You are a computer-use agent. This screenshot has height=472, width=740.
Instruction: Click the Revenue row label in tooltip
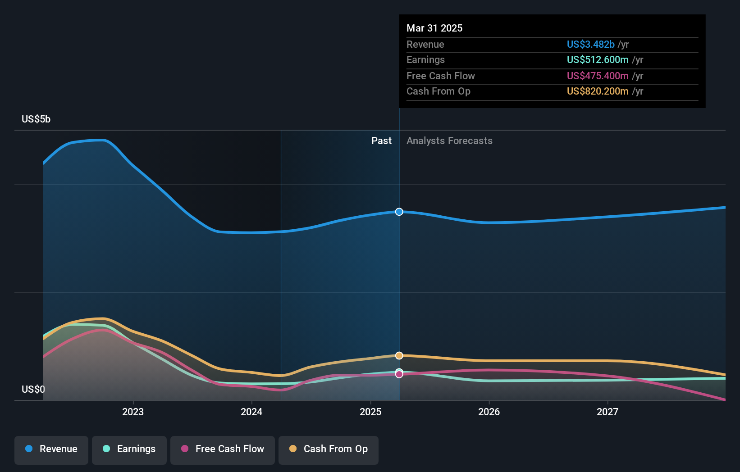(x=425, y=44)
